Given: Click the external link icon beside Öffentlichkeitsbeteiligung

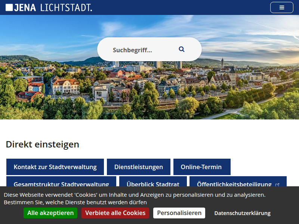Looking at the screenshot, I should click(277, 184).
